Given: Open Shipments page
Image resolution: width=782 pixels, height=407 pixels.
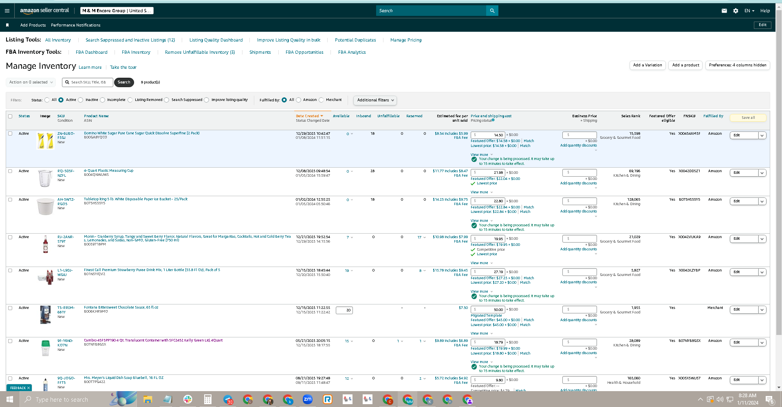Looking at the screenshot, I should point(260,53).
